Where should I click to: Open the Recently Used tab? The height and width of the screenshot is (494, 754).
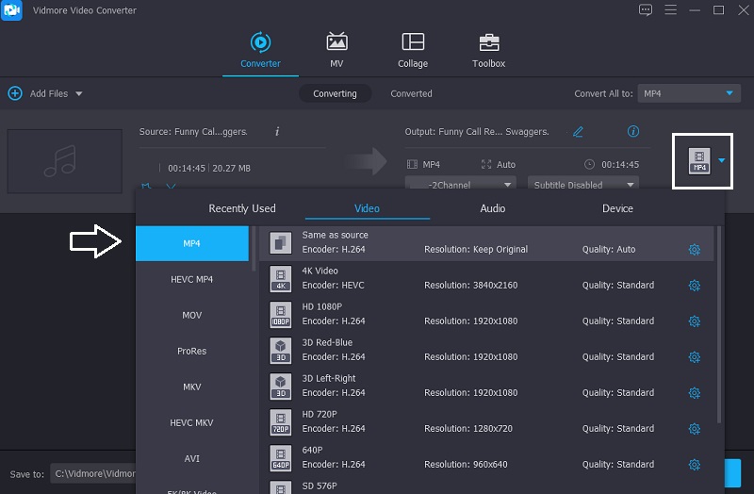[x=242, y=208]
